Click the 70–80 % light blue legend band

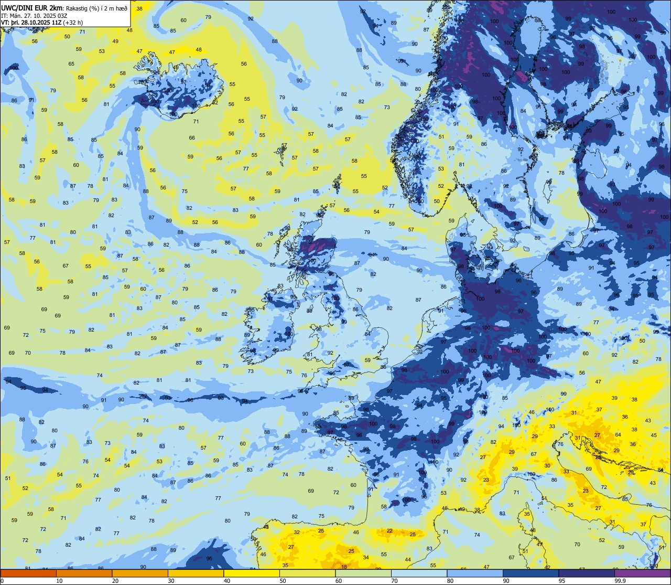[419, 573]
